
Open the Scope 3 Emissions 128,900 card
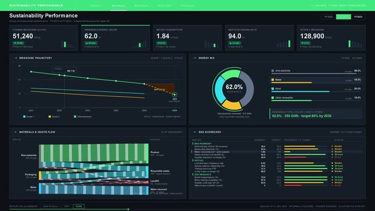coord(331,38)
